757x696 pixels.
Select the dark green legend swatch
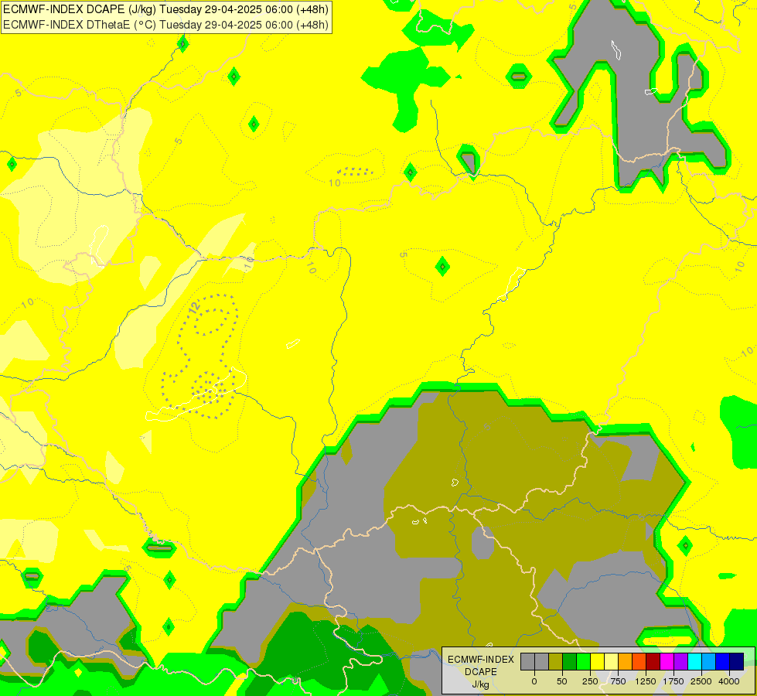coord(569,661)
